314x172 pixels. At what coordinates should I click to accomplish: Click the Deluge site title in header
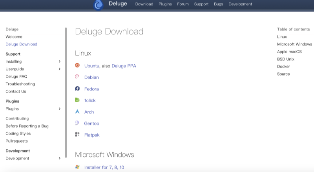point(118,4)
